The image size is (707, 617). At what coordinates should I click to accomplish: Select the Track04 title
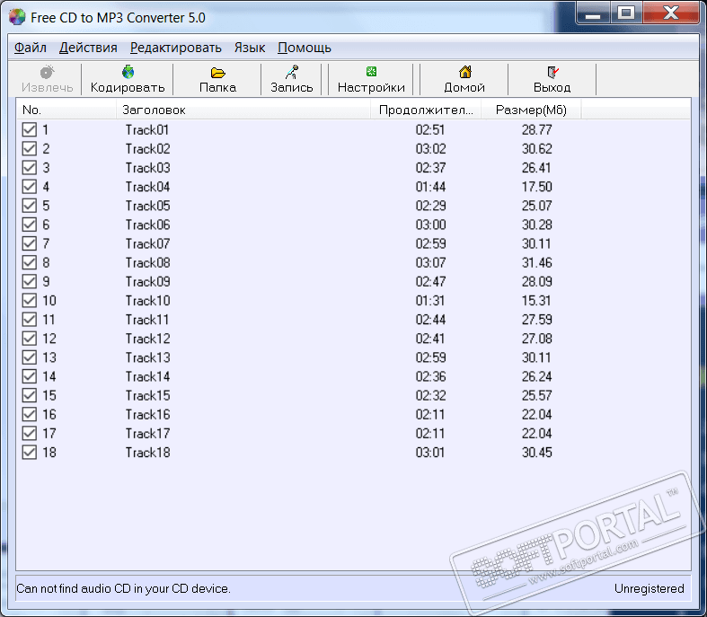coord(148,187)
